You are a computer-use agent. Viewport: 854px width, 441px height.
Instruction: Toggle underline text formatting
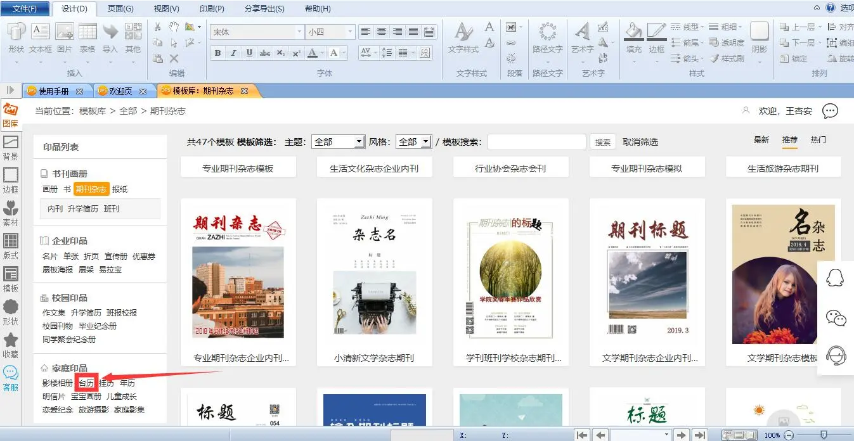click(x=249, y=53)
